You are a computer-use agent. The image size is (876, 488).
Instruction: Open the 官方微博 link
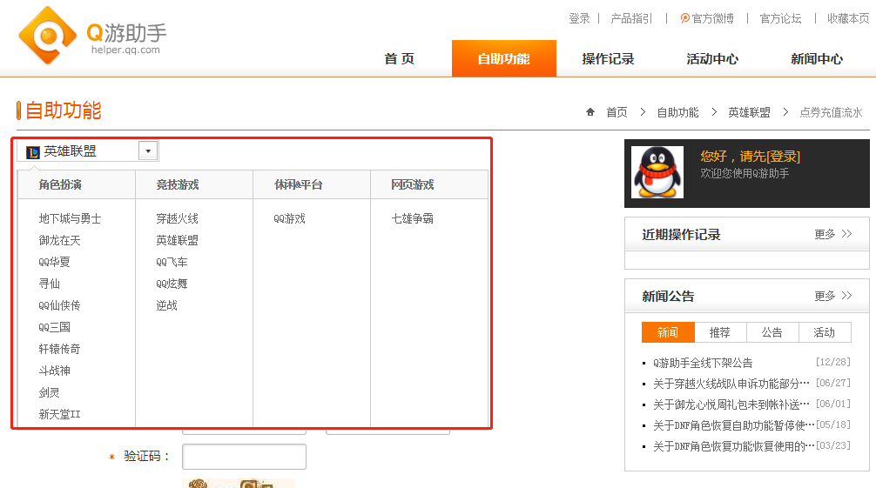click(x=707, y=18)
